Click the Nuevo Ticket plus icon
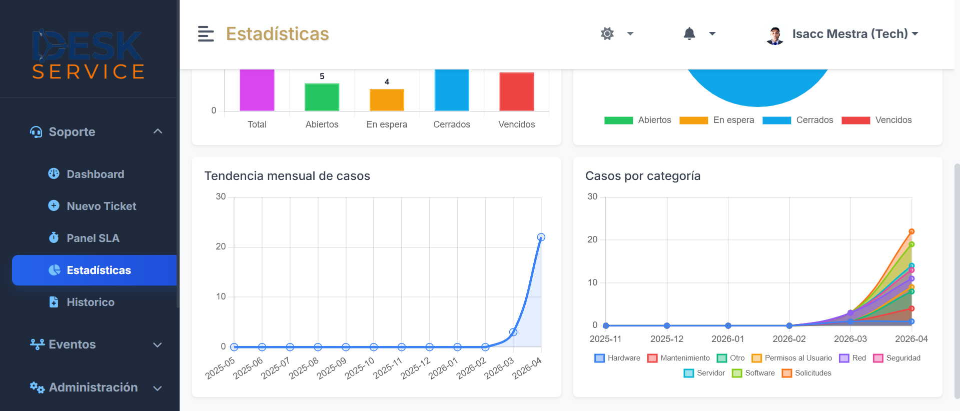The image size is (960, 411). pyautogui.click(x=54, y=205)
